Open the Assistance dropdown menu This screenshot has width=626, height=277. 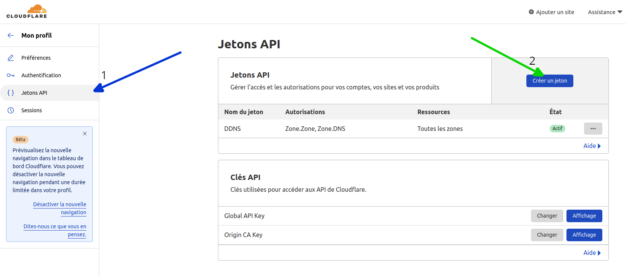coord(605,12)
